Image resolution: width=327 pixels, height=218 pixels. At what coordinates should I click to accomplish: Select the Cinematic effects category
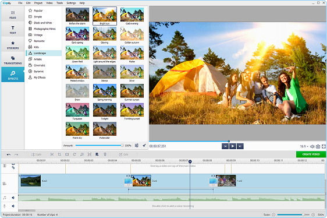[44, 65]
